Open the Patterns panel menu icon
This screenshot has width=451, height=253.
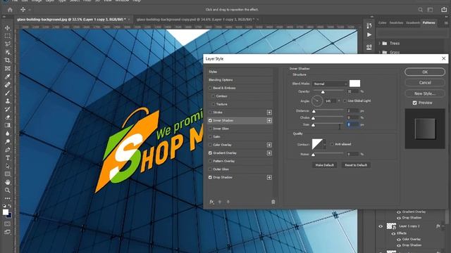pyautogui.click(x=446, y=22)
